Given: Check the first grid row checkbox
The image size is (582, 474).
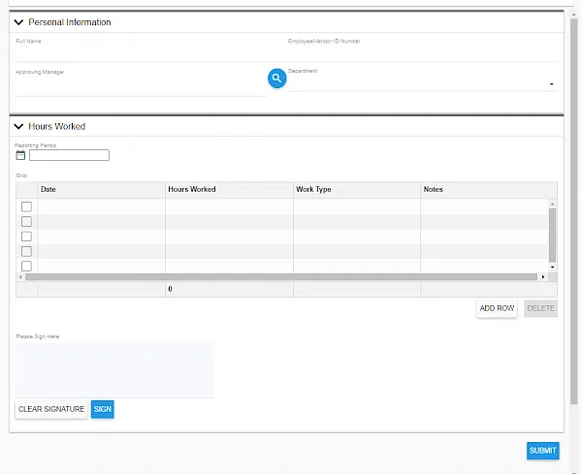Looking at the screenshot, I should click(x=26, y=206).
